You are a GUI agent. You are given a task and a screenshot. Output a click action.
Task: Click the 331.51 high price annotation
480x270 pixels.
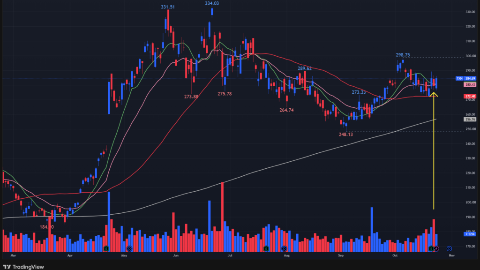[168, 7]
